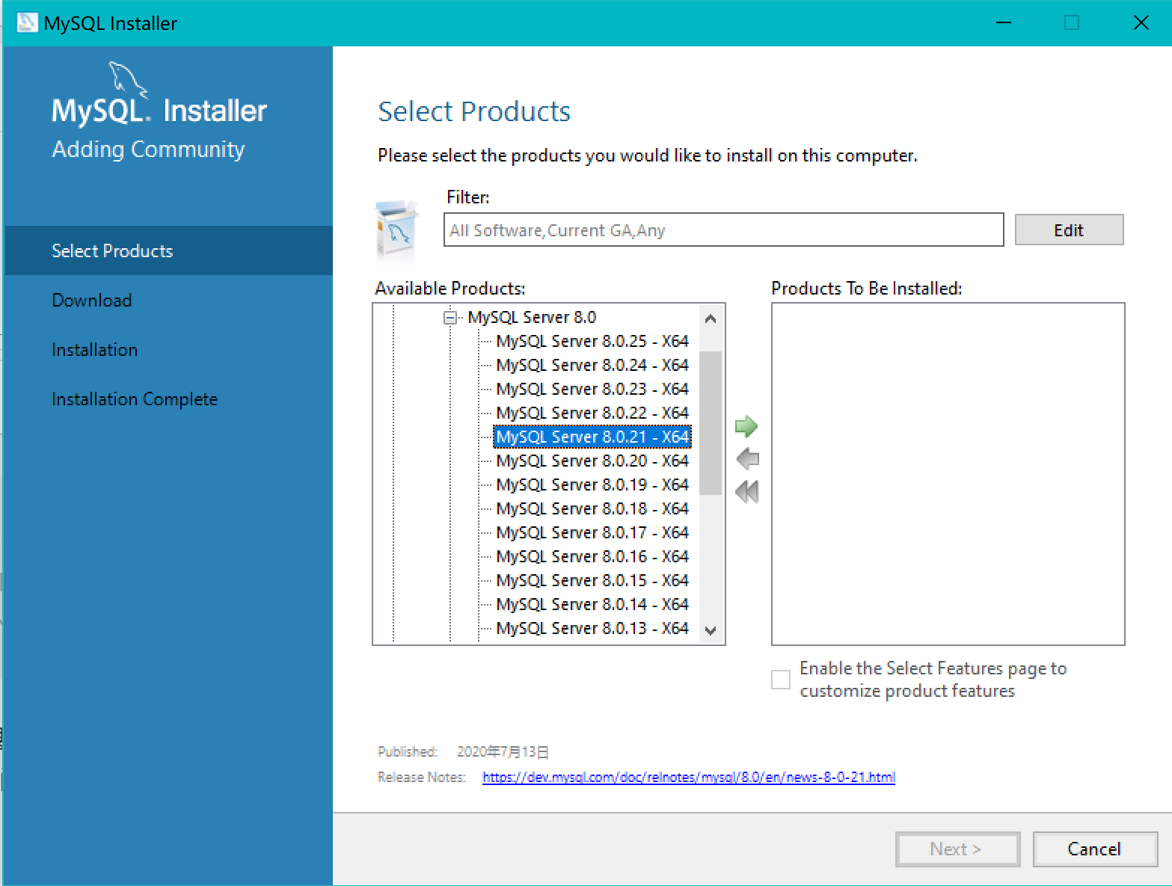Click the Cancel button

(1095, 849)
